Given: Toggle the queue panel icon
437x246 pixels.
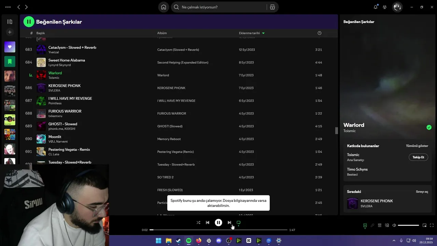Looking at the screenshot, I should [380, 225].
